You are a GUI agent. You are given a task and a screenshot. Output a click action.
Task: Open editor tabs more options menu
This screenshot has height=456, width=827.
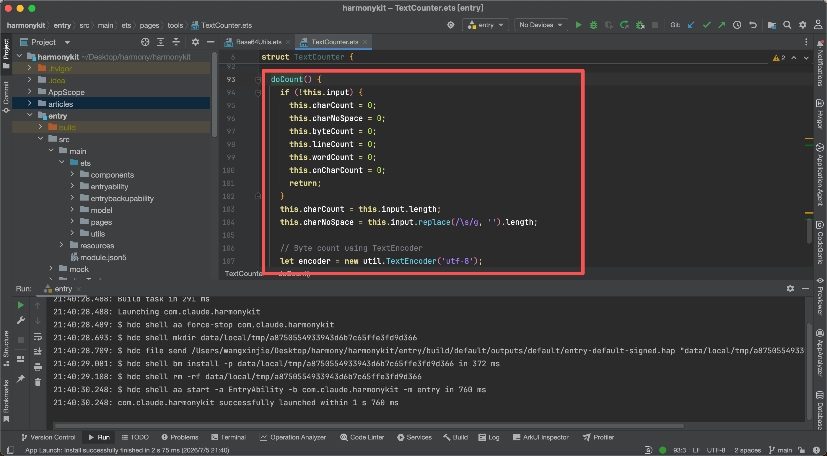(x=806, y=42)
